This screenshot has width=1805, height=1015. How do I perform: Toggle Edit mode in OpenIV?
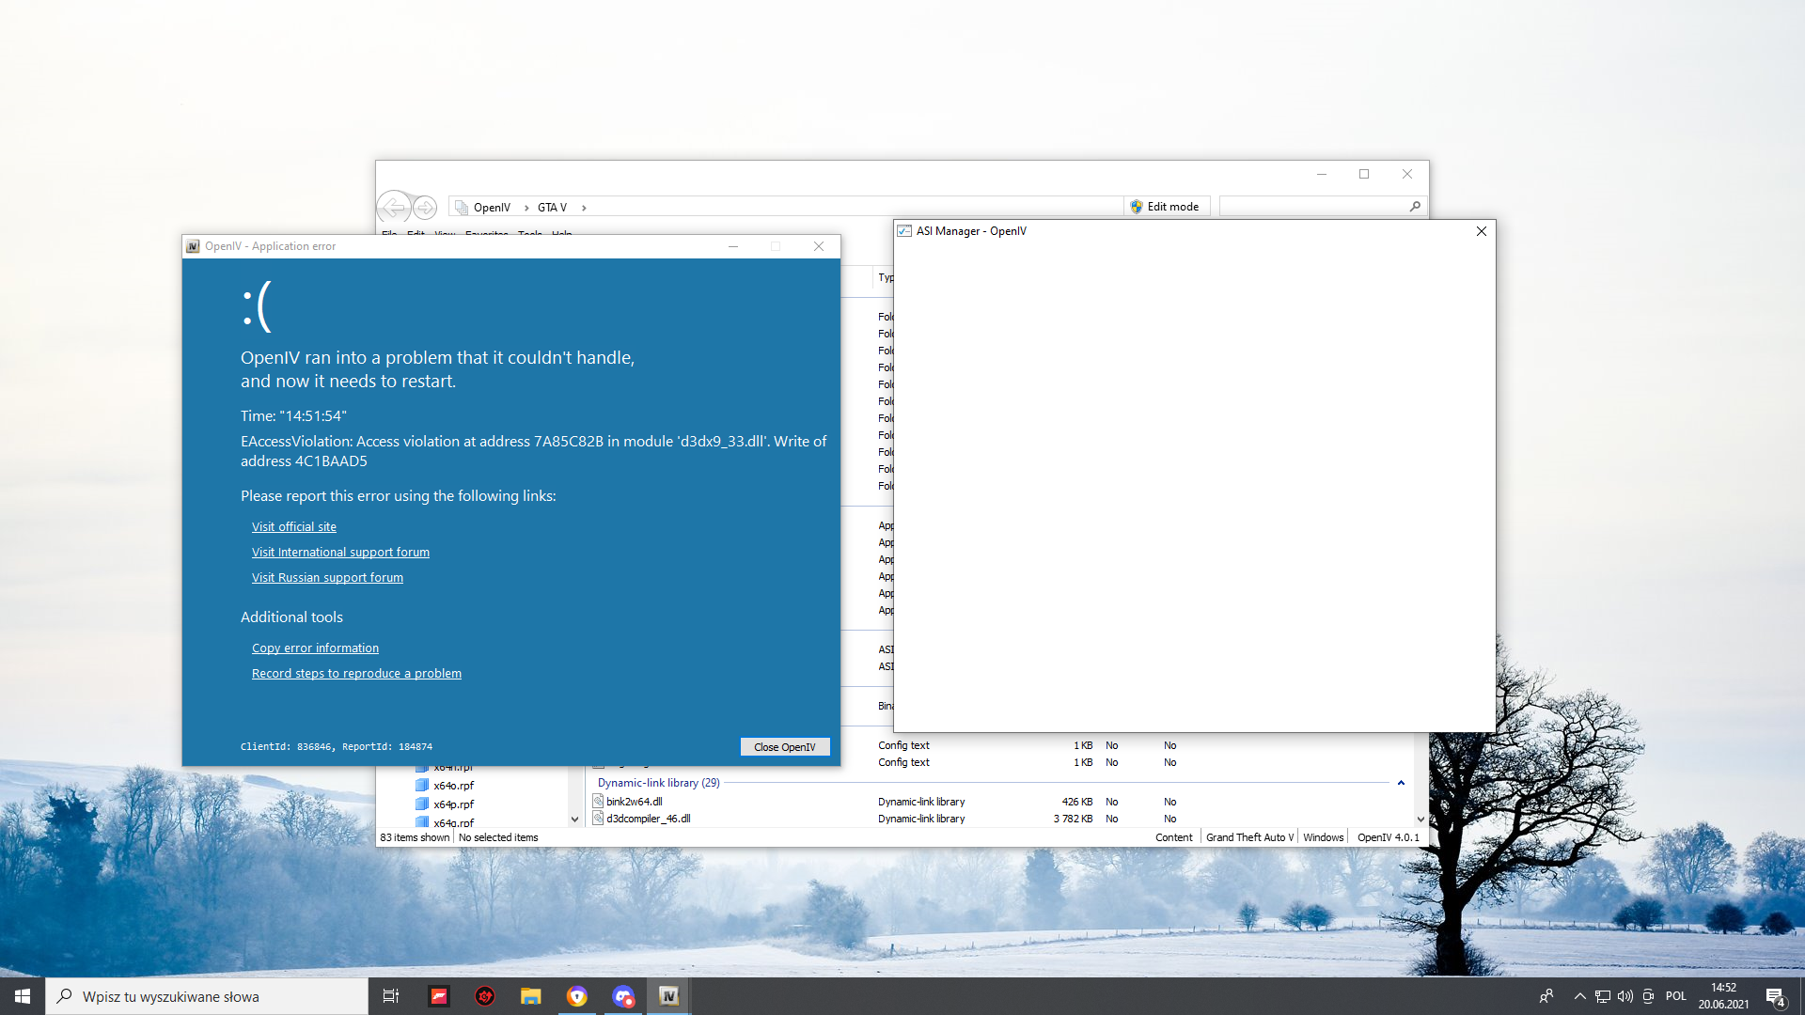point(1165,207)
